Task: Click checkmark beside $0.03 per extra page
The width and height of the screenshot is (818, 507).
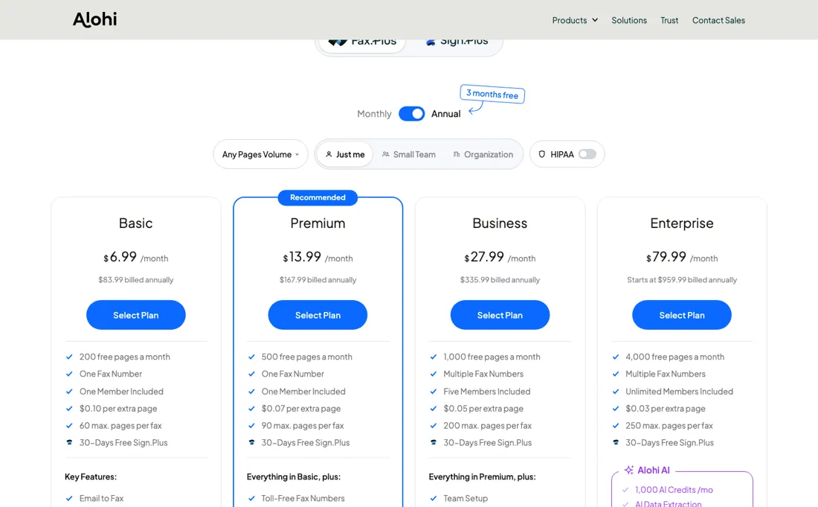Action: coord(616,408)
